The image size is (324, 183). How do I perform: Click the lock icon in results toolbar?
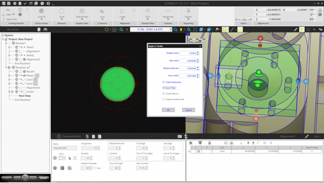point(209,143)
